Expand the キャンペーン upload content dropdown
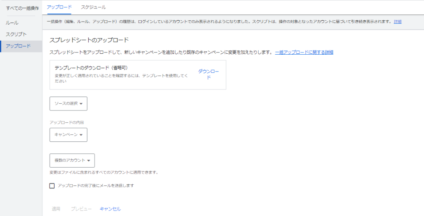The height and width of the screenshot is (216, 424). [68, 135]
